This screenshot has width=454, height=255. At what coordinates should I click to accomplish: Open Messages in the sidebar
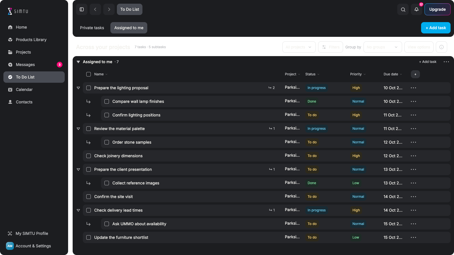pyautogui.click(x=34, y=65)
